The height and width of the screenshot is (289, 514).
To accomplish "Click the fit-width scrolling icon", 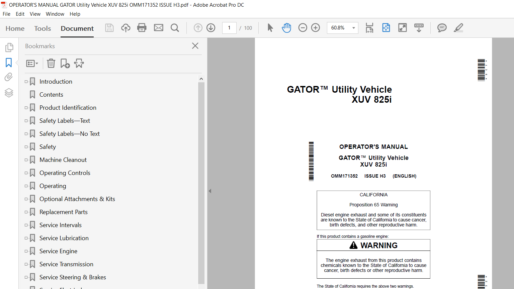I will pyautogui.click(x=369, y=28).
